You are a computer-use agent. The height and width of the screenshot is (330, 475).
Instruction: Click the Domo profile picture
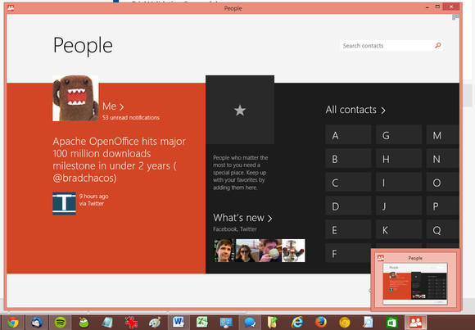[x=75, y=98]
